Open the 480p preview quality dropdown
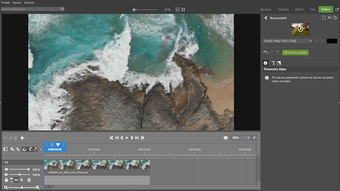Screen dimensions: 340x191 (x=241, y=138)
